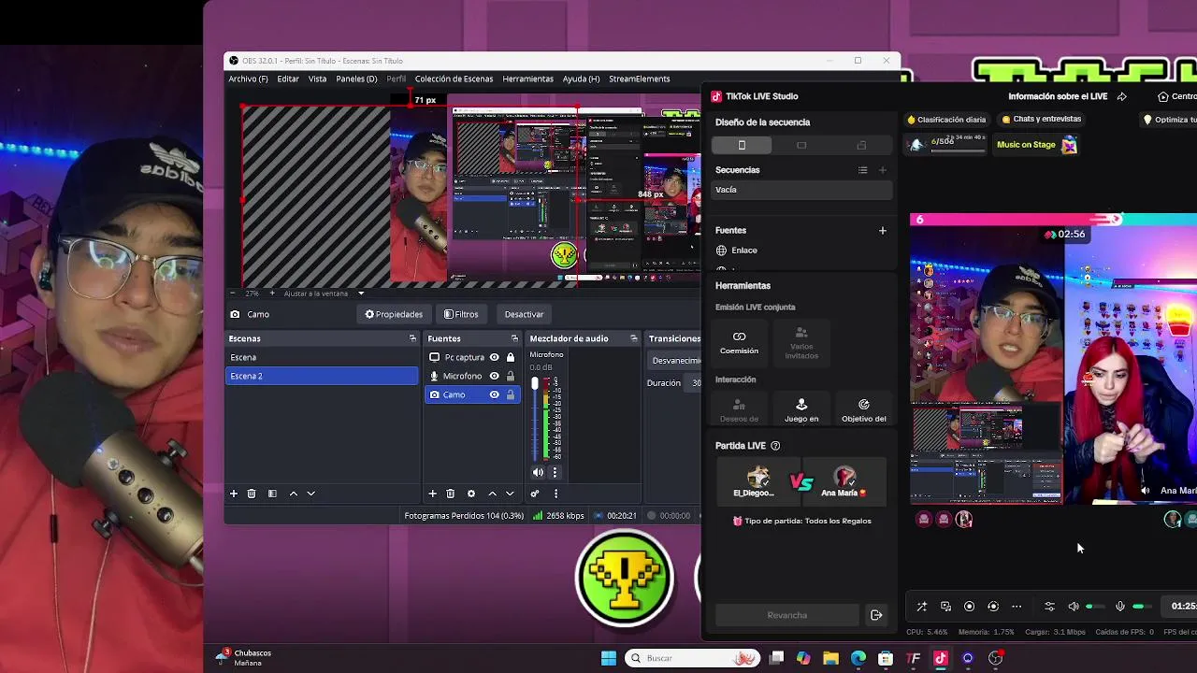Add a new source in OBS Fuentes panel
The image size is (1197, 673).
(x=432, y=494)
